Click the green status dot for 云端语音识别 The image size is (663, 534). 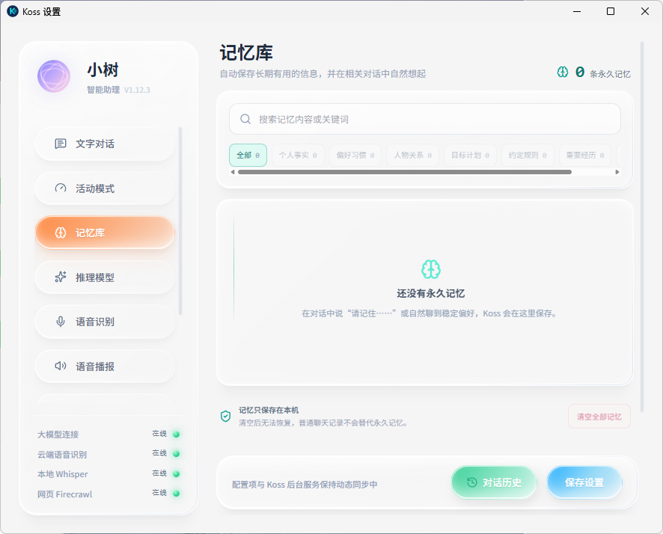click(177, 454)
